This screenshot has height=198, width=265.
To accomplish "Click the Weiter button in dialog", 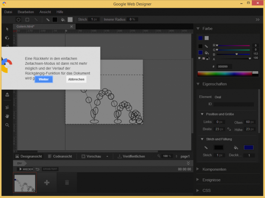I will pos(44,80).
